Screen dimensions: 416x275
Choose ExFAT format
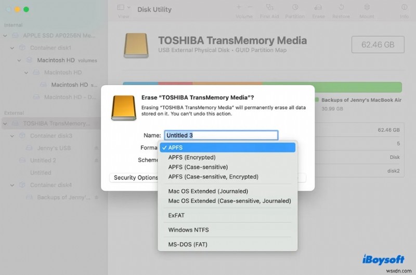[x=227, y=215]
